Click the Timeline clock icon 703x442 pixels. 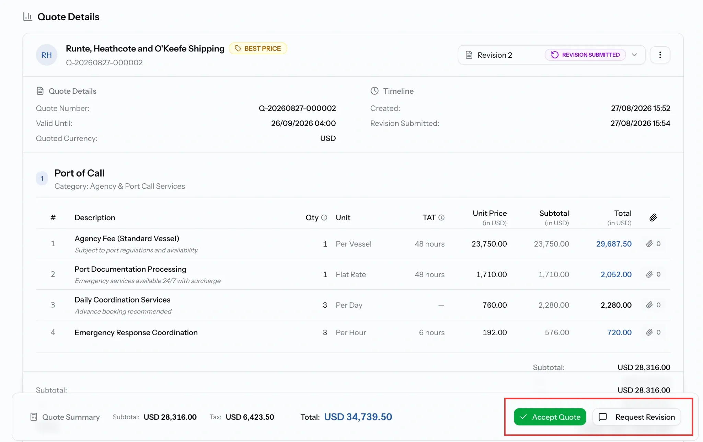374,91
